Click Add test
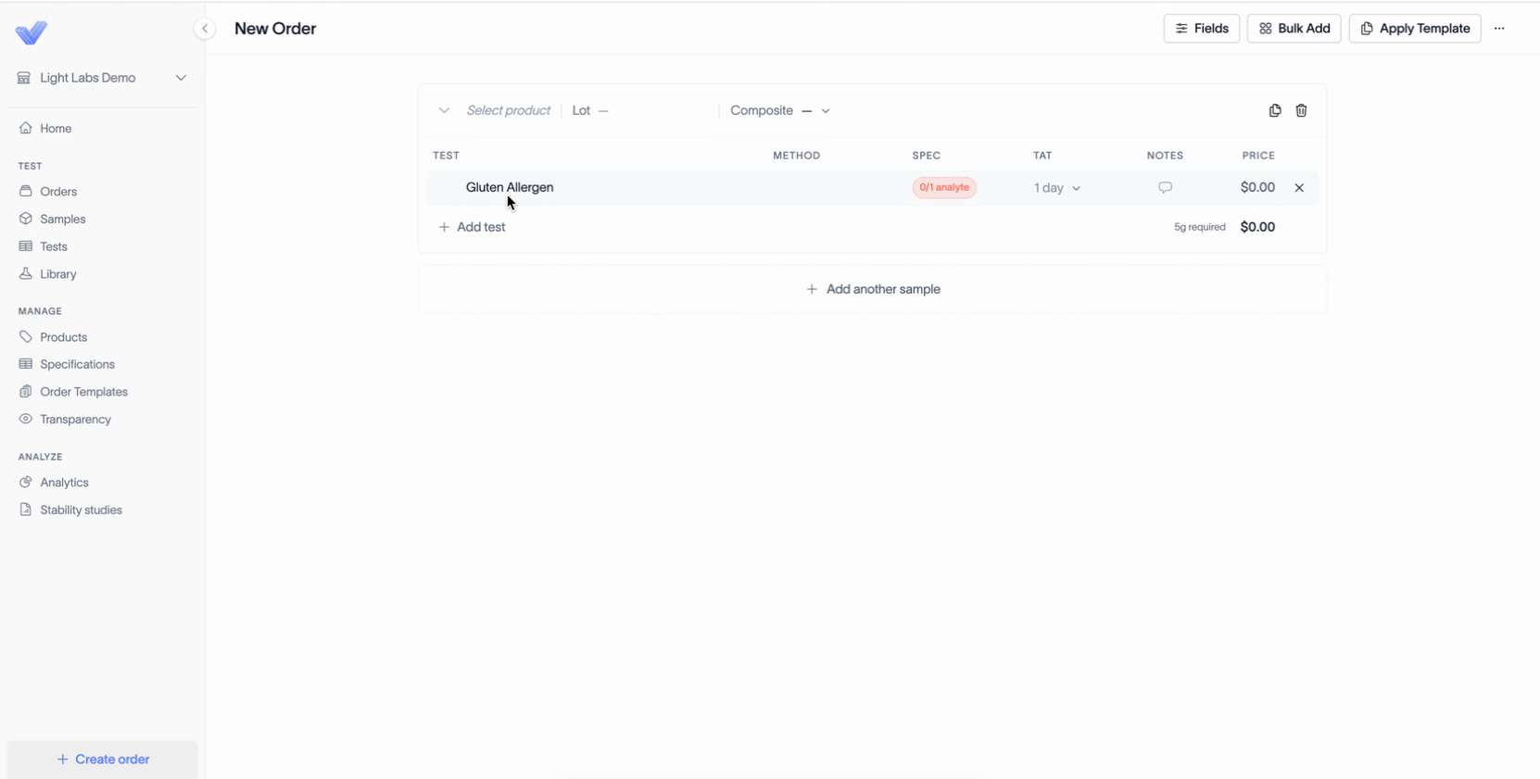Viewport: 1540px width, 779px height. [x=472, y=227]
